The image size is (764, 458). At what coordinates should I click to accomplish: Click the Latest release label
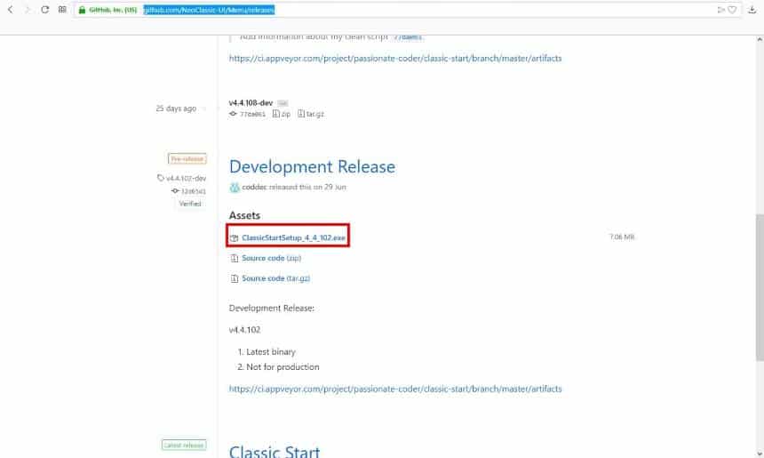(x=184, y=446)
